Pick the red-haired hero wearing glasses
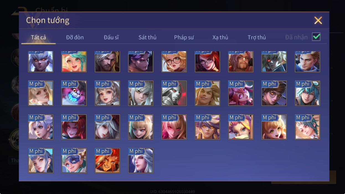This screenshot has width=345, height=194. tap(207, 61)
